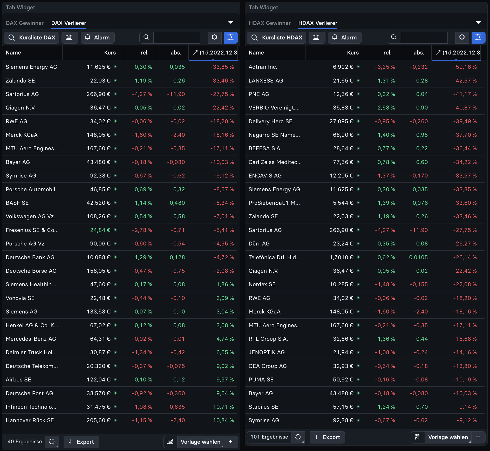The height and width of the screenshot is (451, 490).
Task: Open the settings gear in the DAX widget
Action: [x=214, y=37]
